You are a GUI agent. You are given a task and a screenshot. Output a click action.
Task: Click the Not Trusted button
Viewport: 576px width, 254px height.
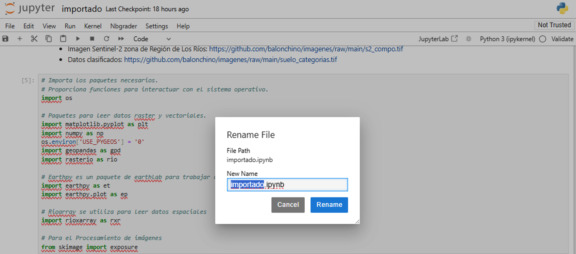click(x=554, y=25)
